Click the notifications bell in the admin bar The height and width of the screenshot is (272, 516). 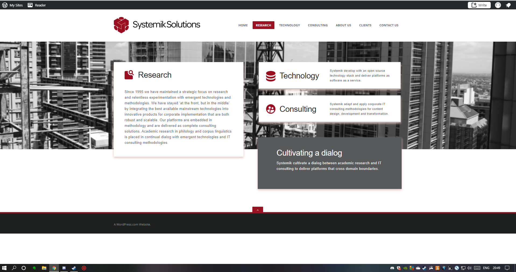508,5
